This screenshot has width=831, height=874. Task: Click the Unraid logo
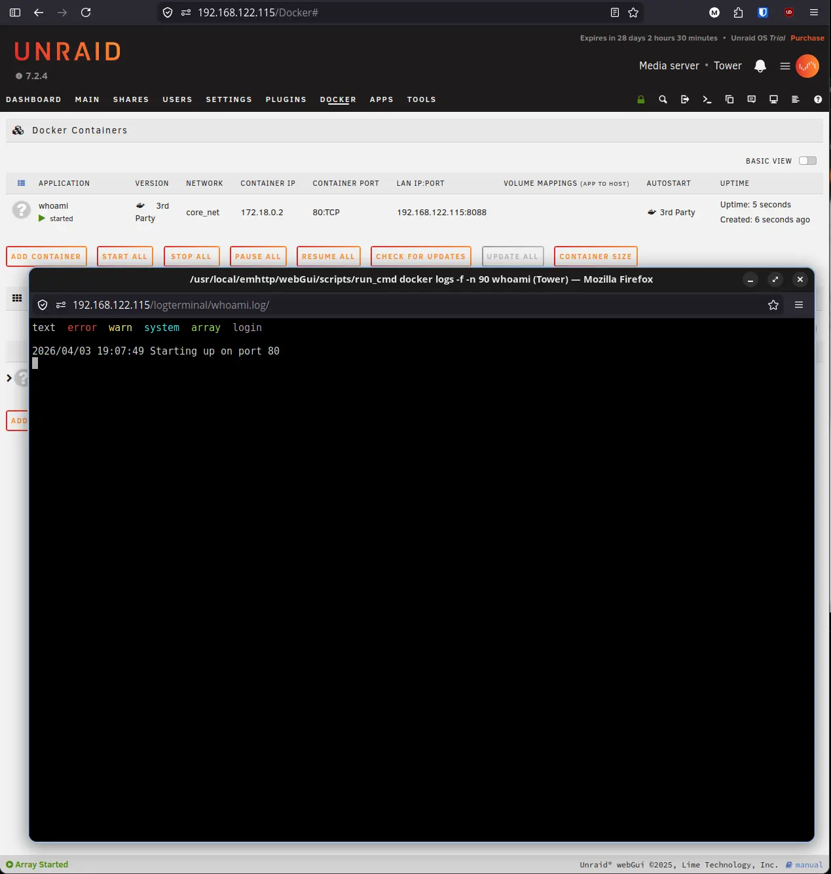pyautogui.click(x=67, y=52)
